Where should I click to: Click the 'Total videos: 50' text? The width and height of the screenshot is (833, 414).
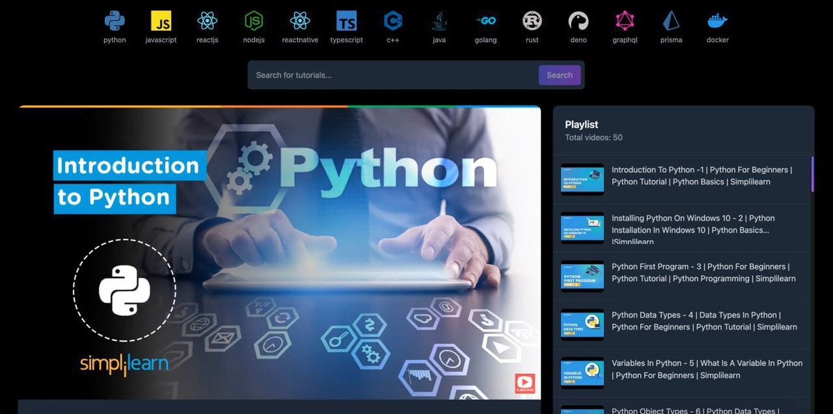click(594, 137)
